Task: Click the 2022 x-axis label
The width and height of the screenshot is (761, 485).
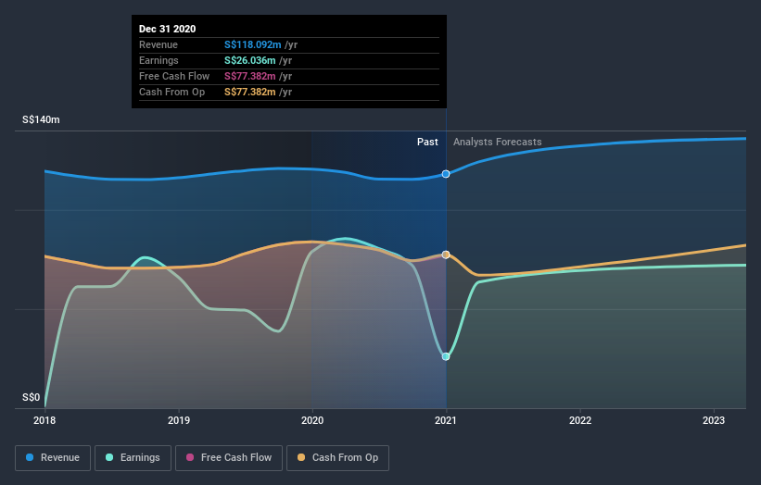Action: (580, 420)
